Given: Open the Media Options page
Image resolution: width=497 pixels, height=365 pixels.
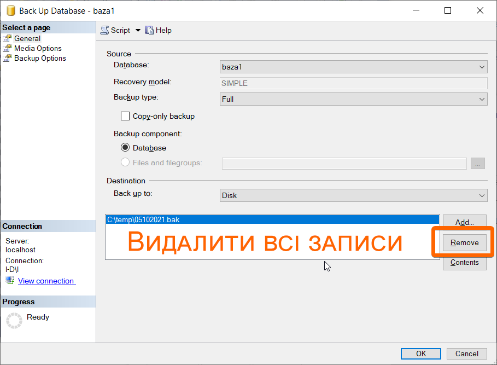Looking at the screenshot, I should pyautogui.click(x=38, y=48).
